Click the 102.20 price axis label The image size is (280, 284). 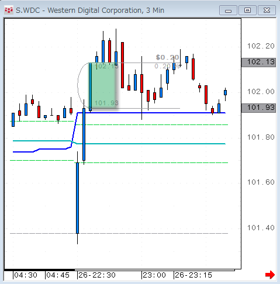[261, 46]
